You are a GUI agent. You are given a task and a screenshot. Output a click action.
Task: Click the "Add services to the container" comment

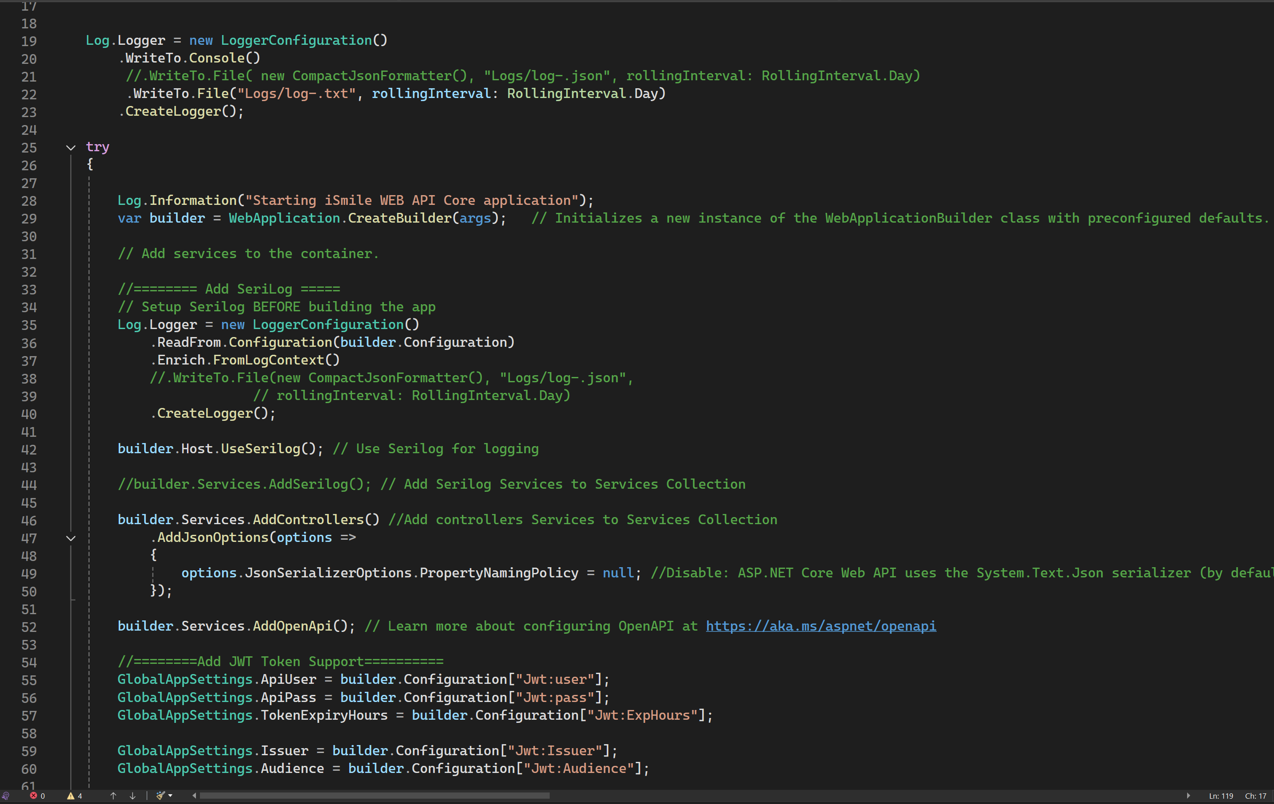248,254
